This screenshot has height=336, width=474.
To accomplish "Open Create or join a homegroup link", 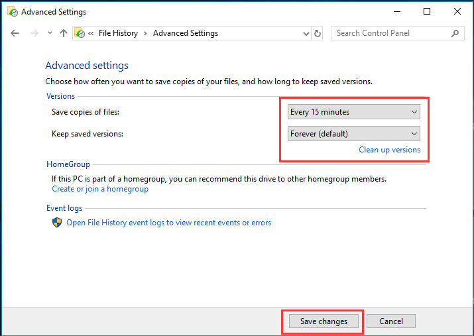I will pyautogui.click(x=100, y=189).
